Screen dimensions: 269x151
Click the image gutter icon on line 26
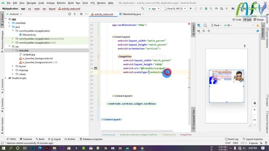pos(95,68)
